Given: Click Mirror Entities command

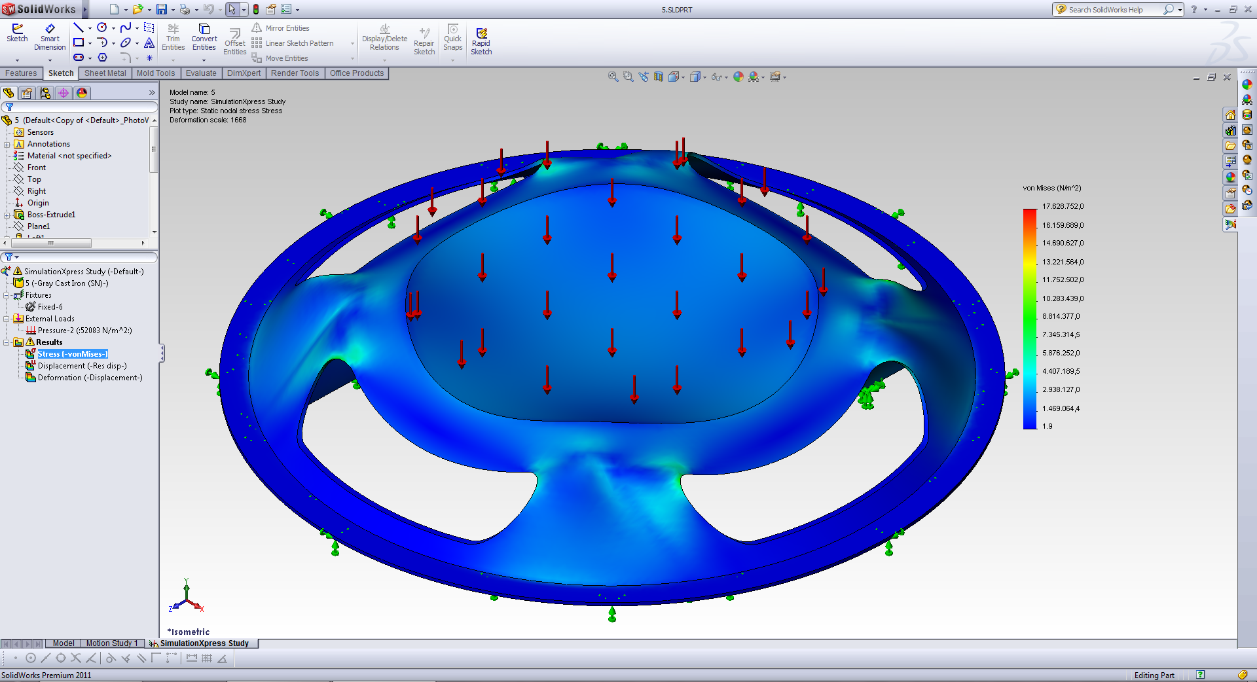Looking at the screenshot, I should coord(280,28).
